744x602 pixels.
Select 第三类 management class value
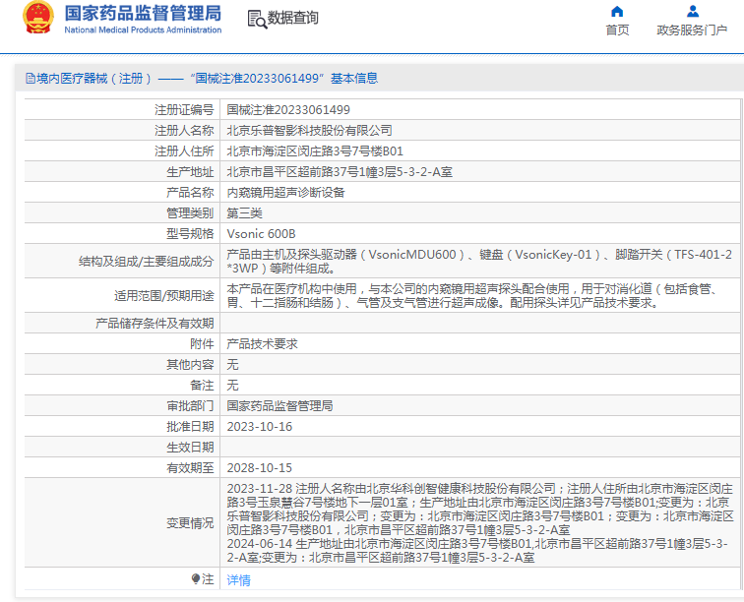(x=244, y=213)
